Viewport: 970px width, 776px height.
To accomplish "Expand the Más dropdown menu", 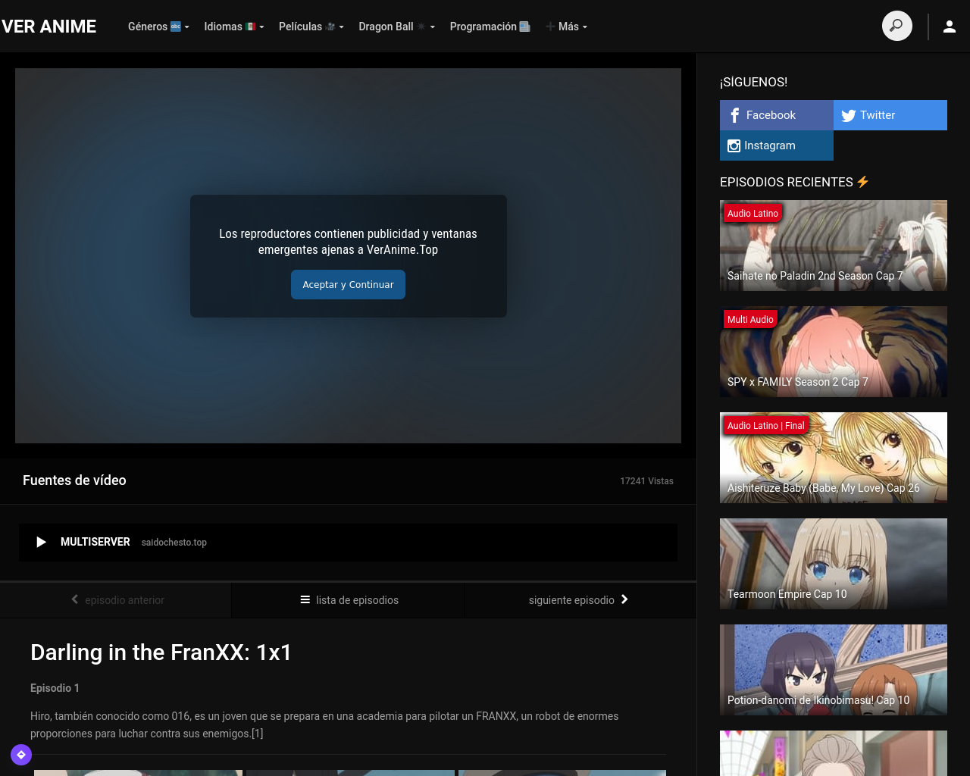I will 566,27.
